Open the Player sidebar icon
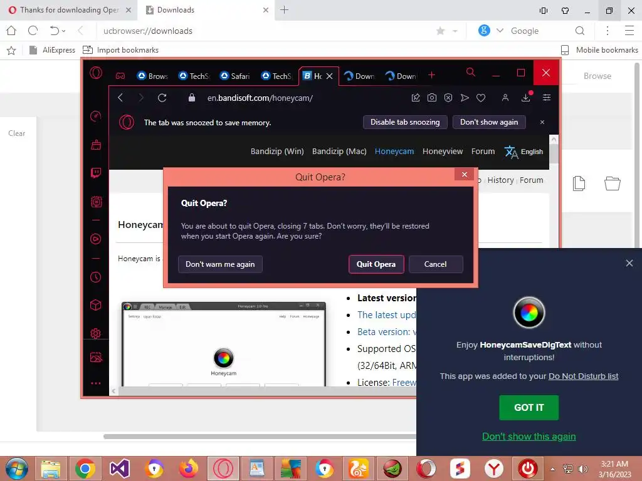This screenshot has width=642, height=481. pos(96,239)
